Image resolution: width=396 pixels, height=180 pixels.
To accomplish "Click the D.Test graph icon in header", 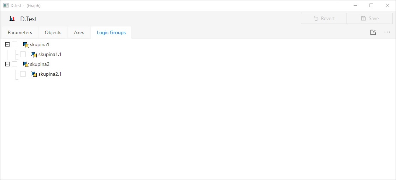I will click(x=12, y=19).
